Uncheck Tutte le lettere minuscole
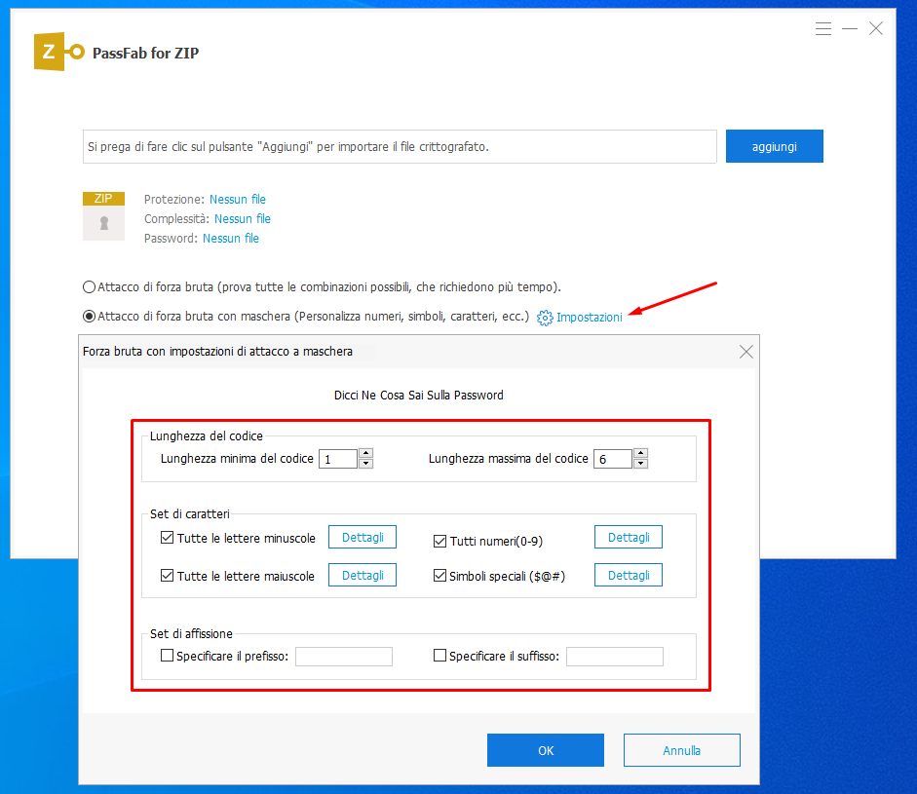This screenshot has width=917, height=794. [168, 538]
